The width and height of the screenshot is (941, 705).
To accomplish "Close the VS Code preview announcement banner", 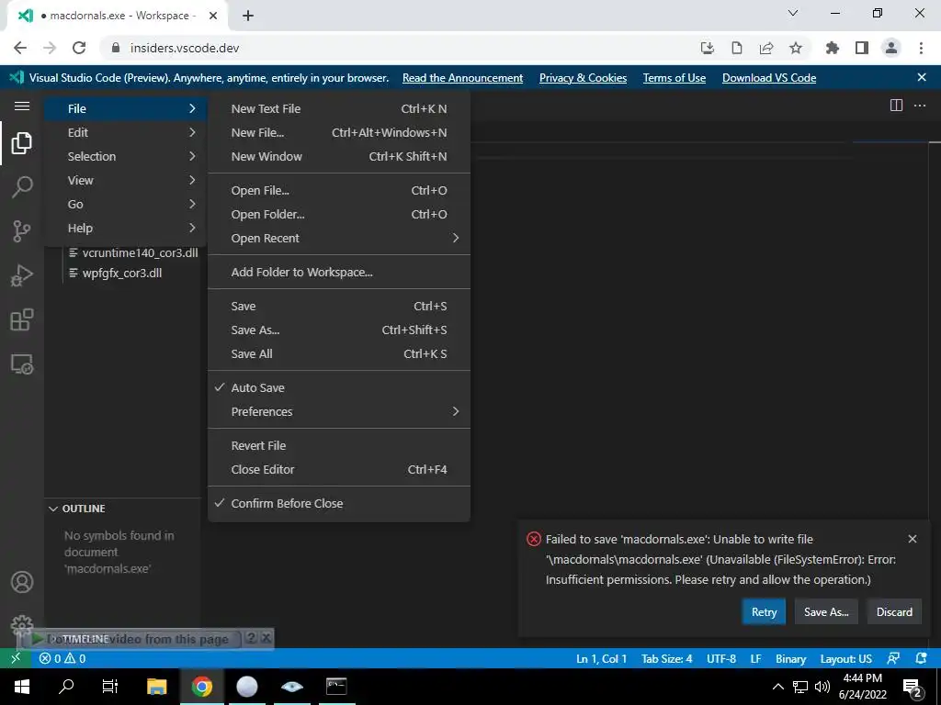I will coord(922,77).
